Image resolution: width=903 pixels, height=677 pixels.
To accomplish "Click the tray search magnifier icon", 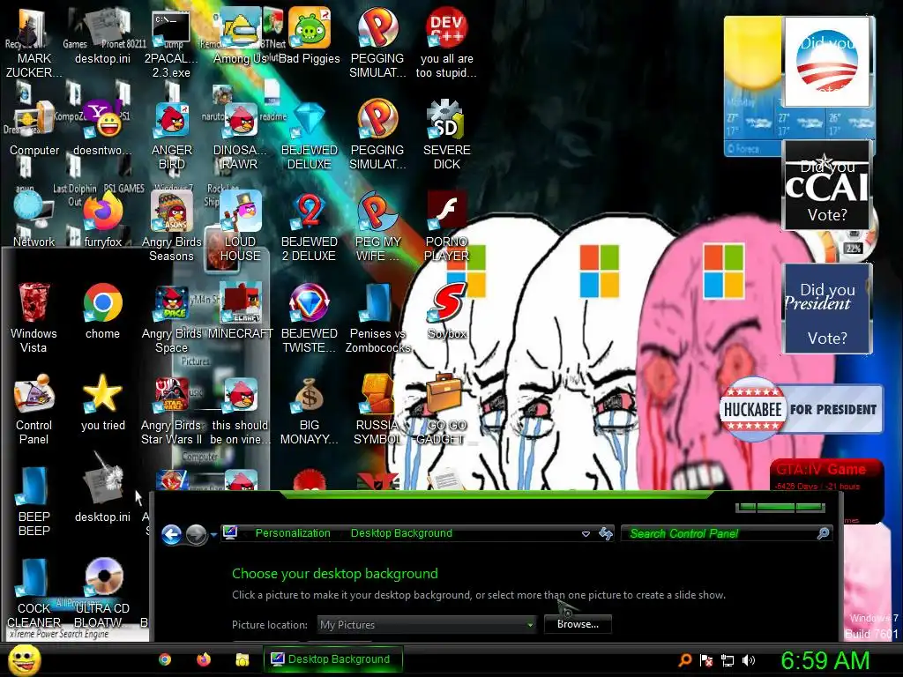I will (x=684, y=660).
